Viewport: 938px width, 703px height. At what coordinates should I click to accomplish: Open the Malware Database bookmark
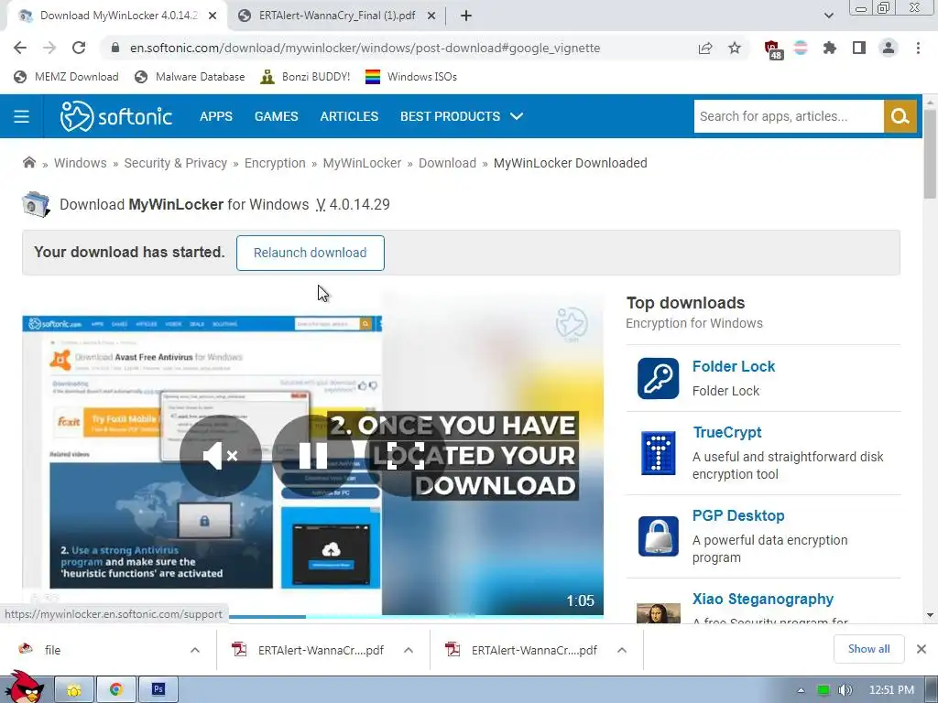click(190, 77)
